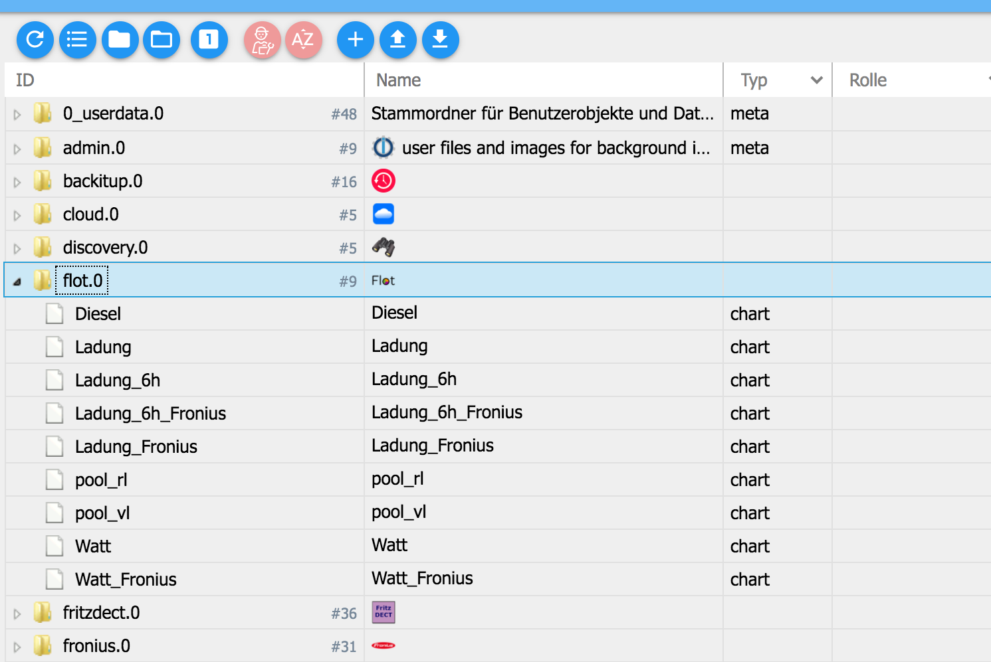Click the upload arrow toolbar button
The image size is (991, 662).
coord(398,40)
